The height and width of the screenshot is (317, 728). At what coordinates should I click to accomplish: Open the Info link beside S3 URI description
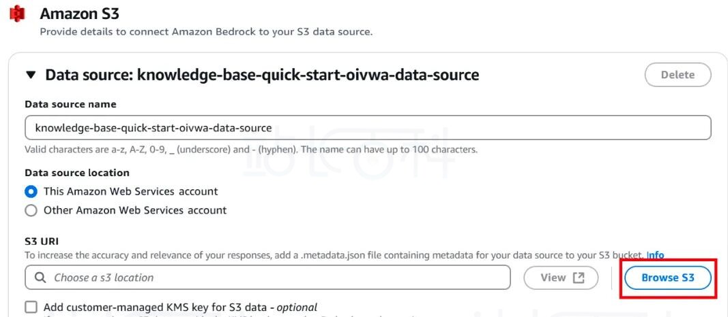click(656, 255)
